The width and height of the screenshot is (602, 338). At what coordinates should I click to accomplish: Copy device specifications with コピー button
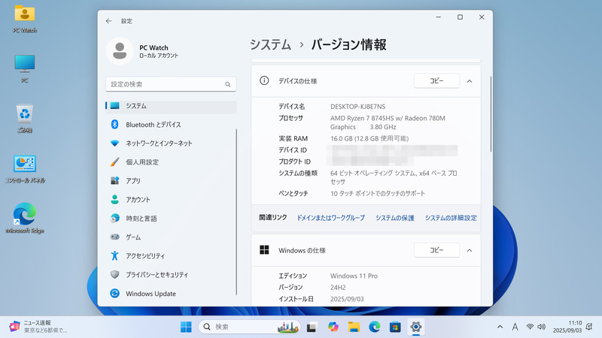[x=436, y=81]
